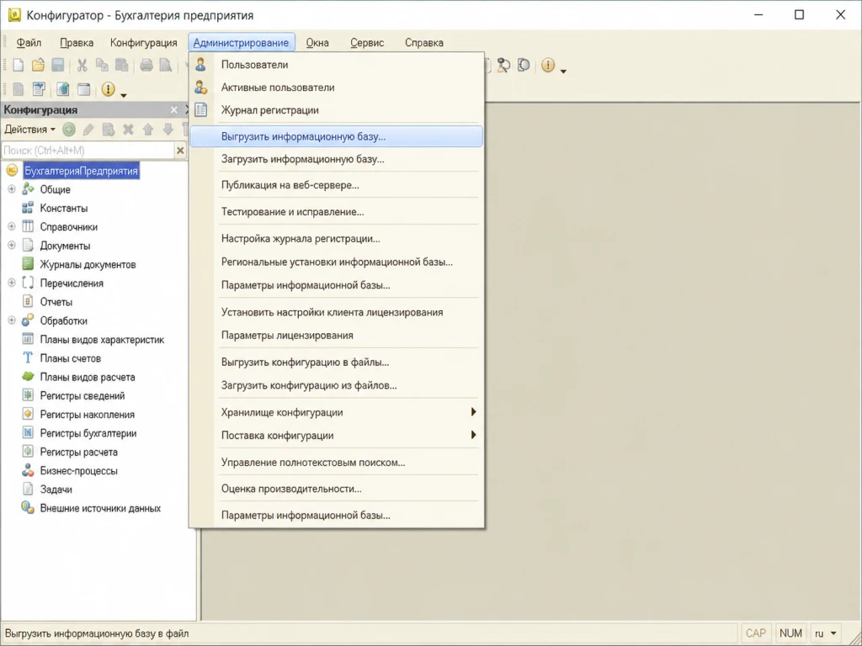Viewport: 862px width, 646px height.
Task: Choose Выгрузить конфигурацию в файлы
Action: click(x=337, y=362)
